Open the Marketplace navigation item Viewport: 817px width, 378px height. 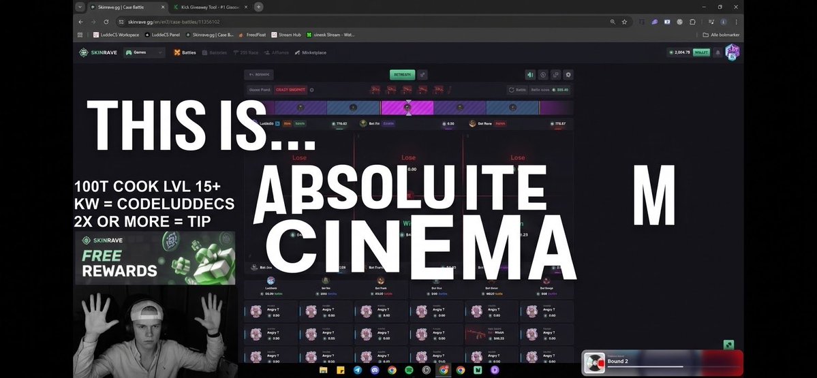pos(311,52)
